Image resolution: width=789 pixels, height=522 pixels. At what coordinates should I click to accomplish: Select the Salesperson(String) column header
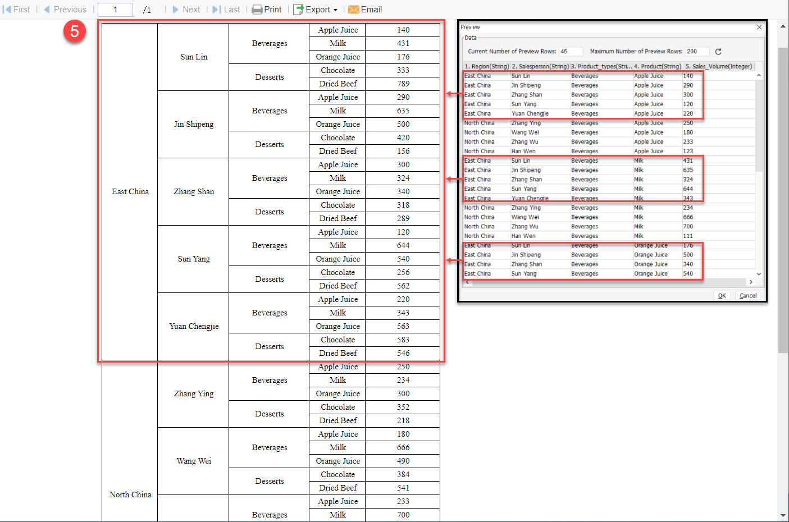pyautogui.click(x=540, y=66)
